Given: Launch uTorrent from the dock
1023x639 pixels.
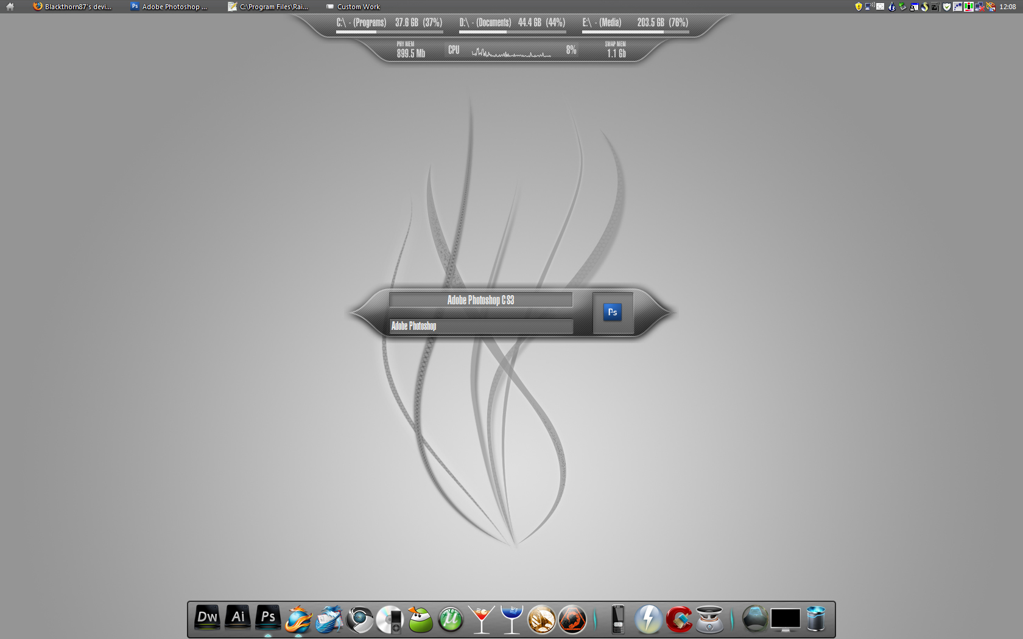Looking at the screenshot, I should [x=451, y=620].
